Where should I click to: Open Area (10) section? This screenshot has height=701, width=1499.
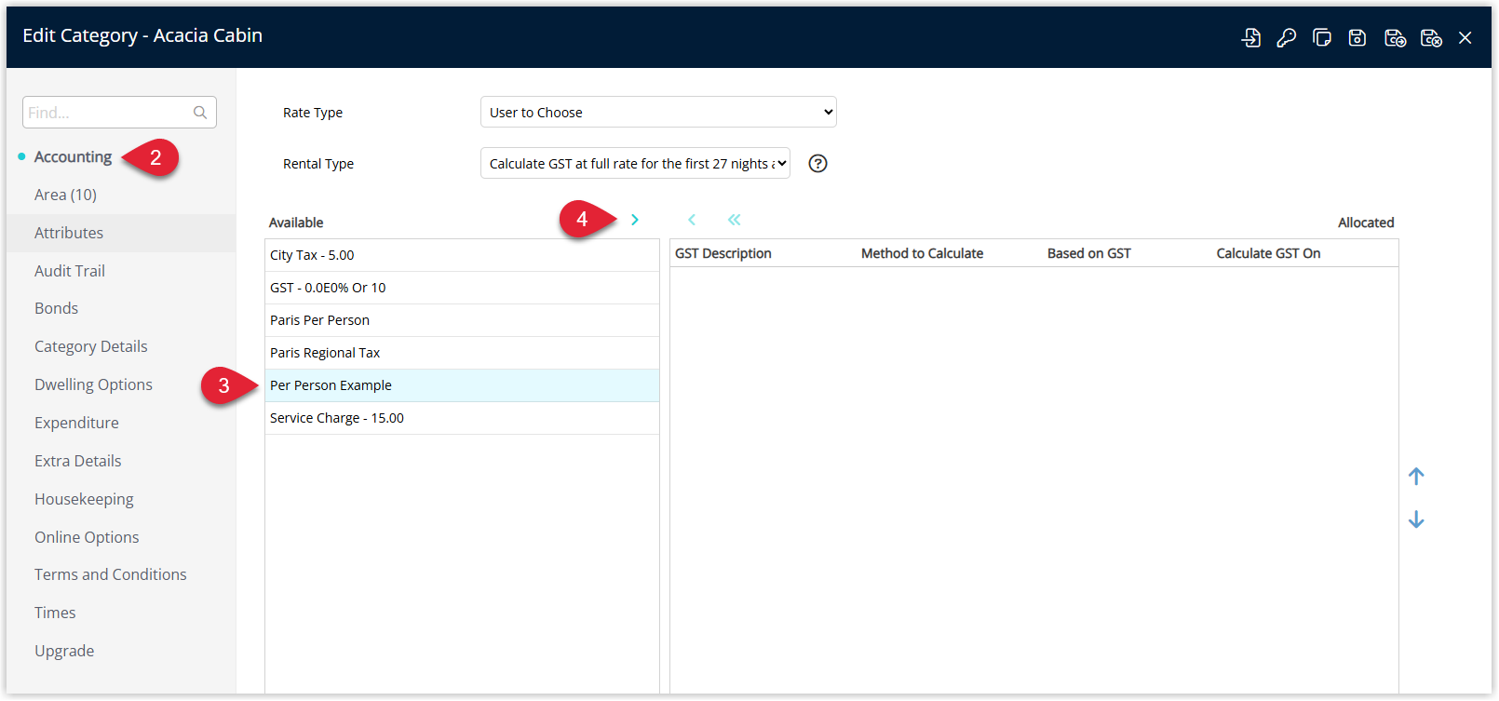click(x=65, y=195)
